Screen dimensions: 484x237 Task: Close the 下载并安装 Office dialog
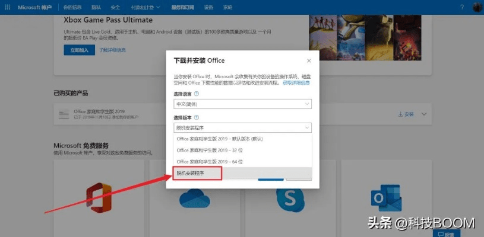click(x=309, y=61)
